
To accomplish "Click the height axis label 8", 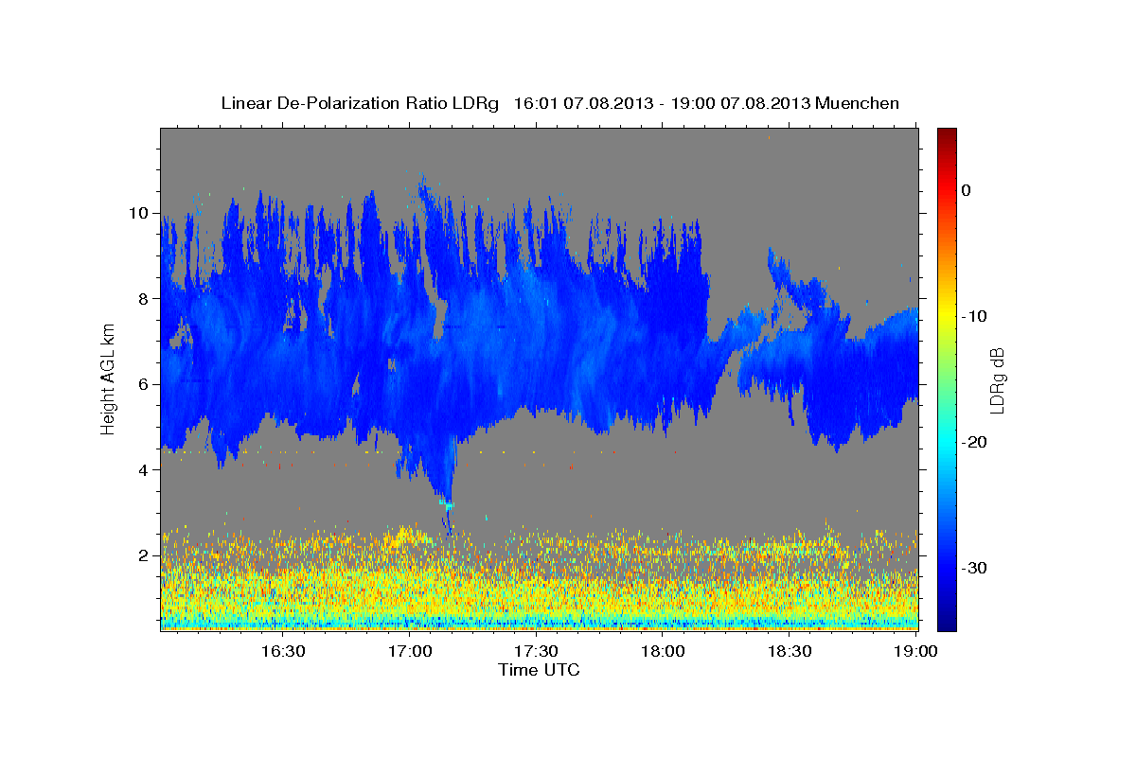I will [x=145, y=299].
